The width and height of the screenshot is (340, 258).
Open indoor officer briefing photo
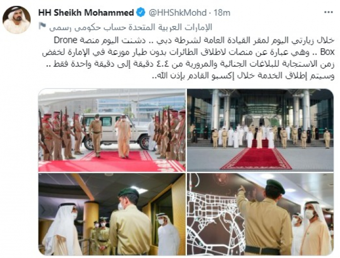coord(112,214)
